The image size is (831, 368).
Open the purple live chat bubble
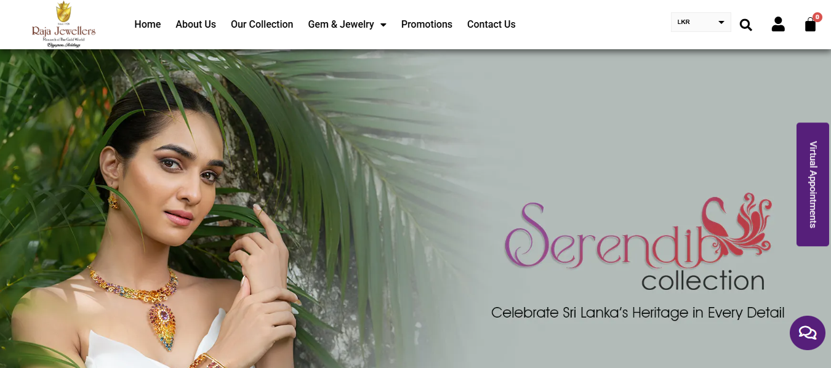pos(807,333)
